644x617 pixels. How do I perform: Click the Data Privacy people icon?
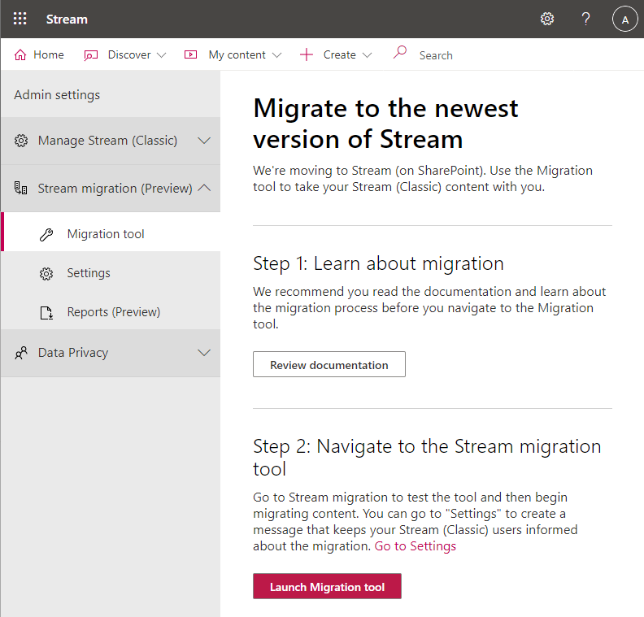tap(21, 353)
